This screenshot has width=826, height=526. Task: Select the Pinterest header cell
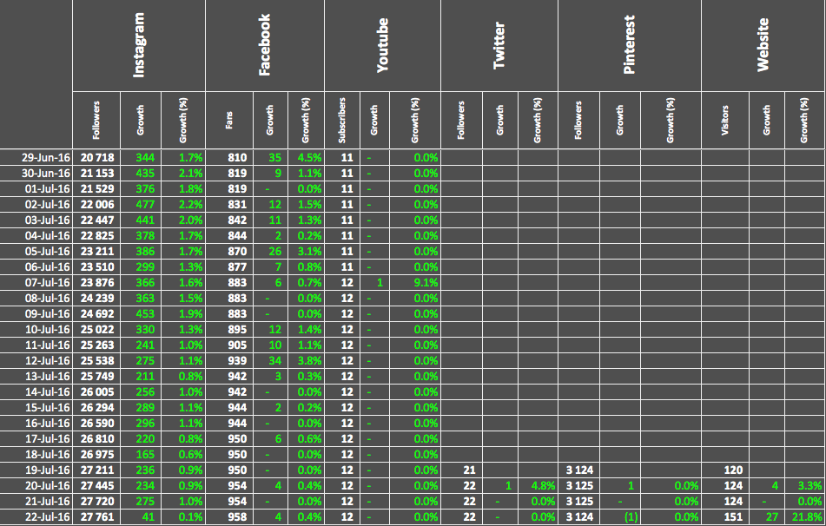(x=630, y=46)
